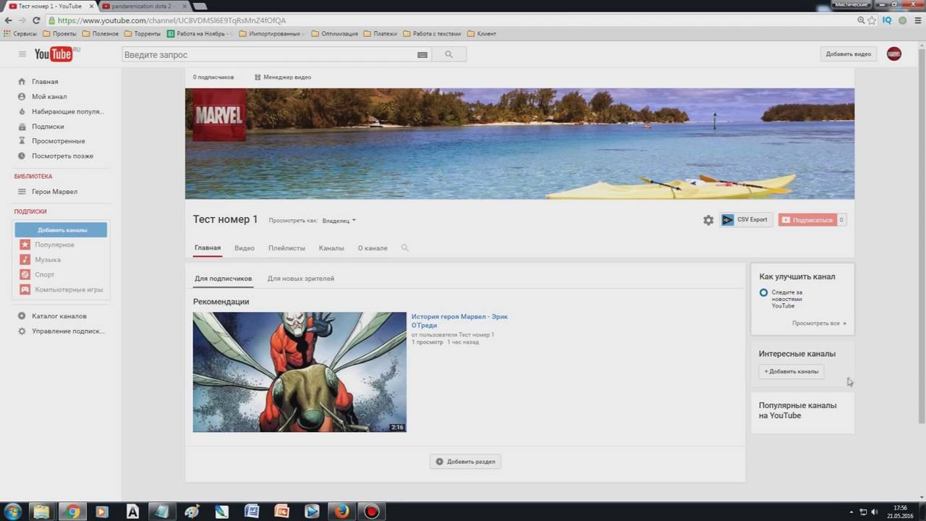
Task: Switch to the О канале tab
Action: point(373,248)
